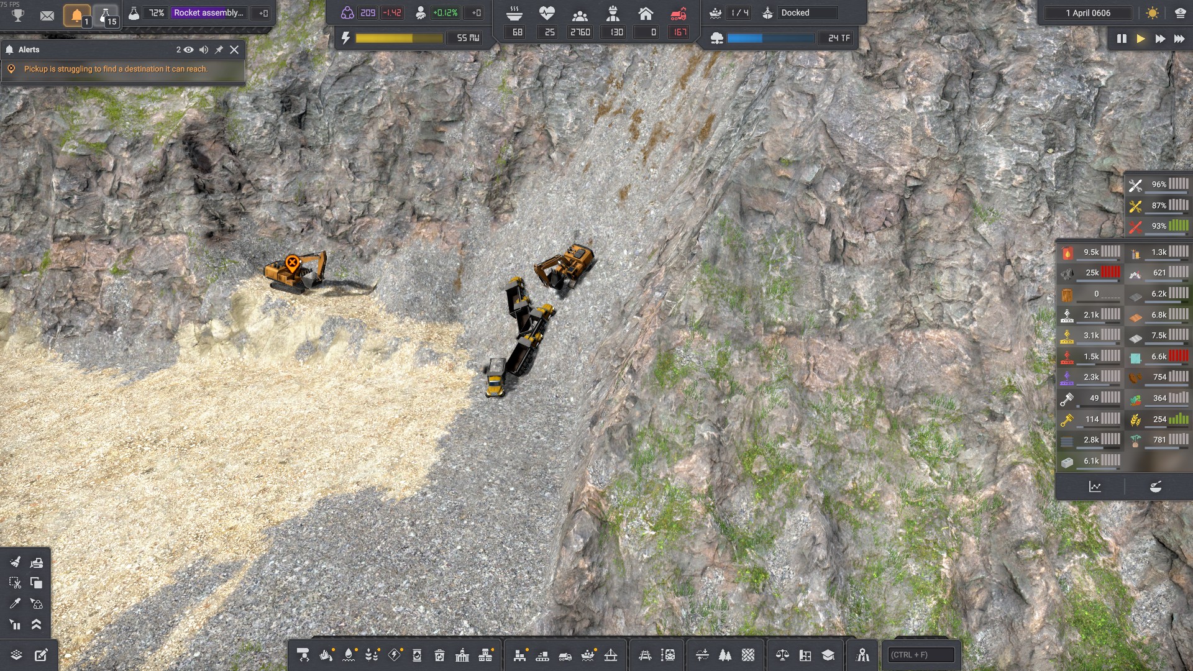The width and height of the screenshot is (1193, 671).
Task: Toggle alerts visibility eye icon
Action: pos(188,50)
